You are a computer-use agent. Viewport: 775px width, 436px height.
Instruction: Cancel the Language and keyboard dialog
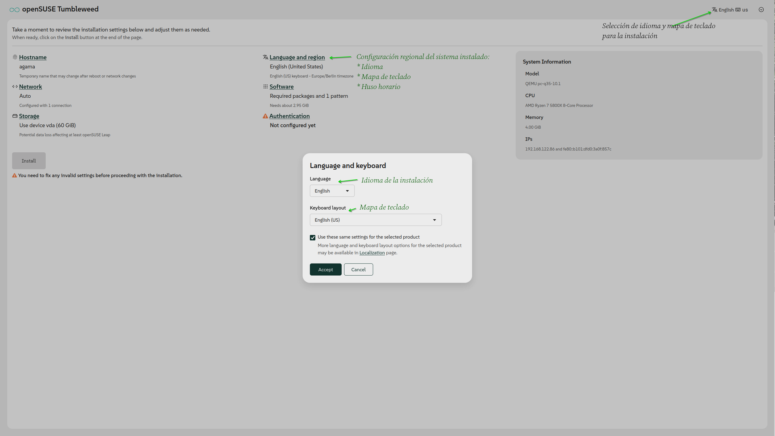(358, 270)
